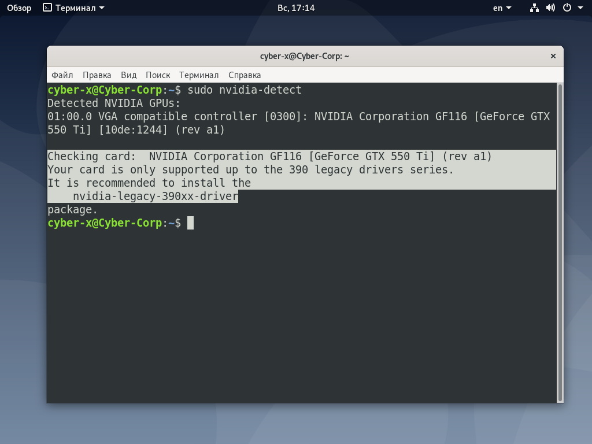Click the 'It is recommended to install' line

pos(149,183)
